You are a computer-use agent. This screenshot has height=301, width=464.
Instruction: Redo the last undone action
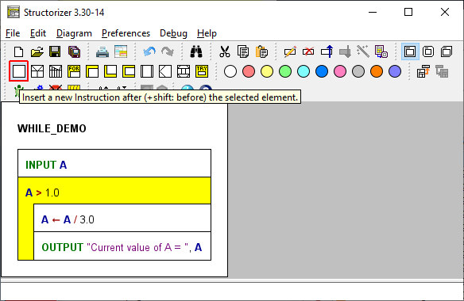[x=168, y=52]
